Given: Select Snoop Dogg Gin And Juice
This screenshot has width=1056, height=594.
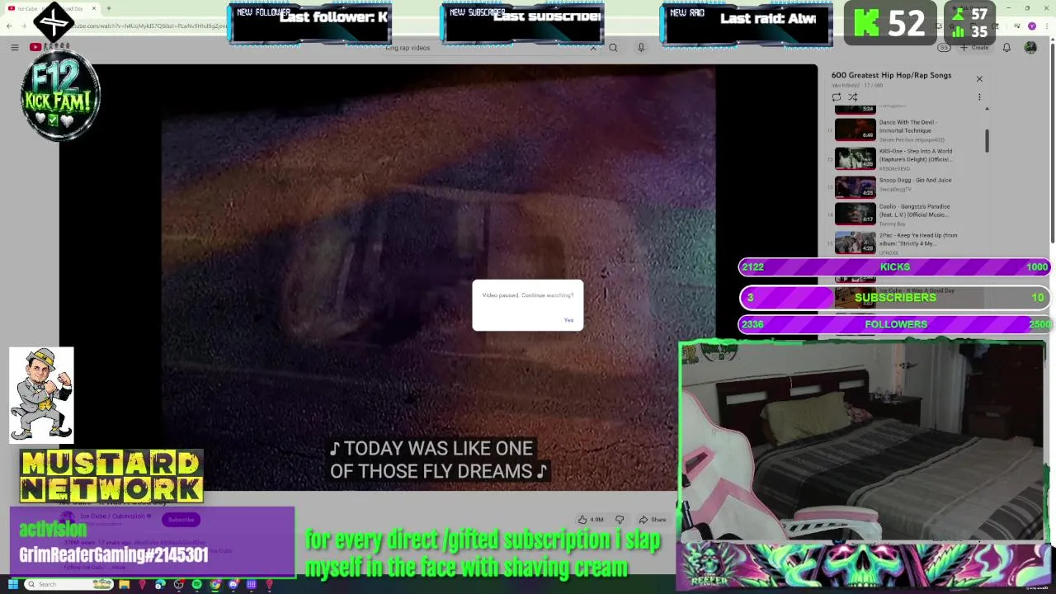Looking at the screenshot, I should [x=907, y=187].
